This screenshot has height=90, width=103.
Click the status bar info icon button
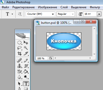click(x=51, y=58)
